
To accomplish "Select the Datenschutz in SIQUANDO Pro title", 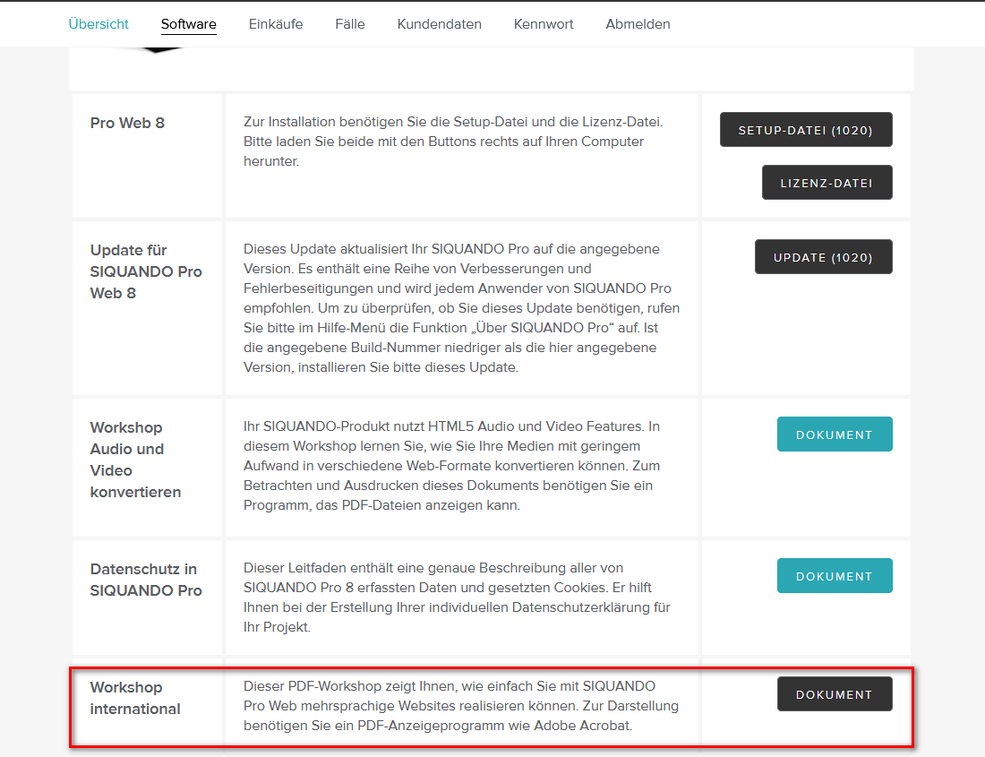I will pyautogui.click(x=146, y=580).
